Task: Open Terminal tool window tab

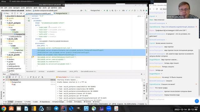Action: pos(87,102)
